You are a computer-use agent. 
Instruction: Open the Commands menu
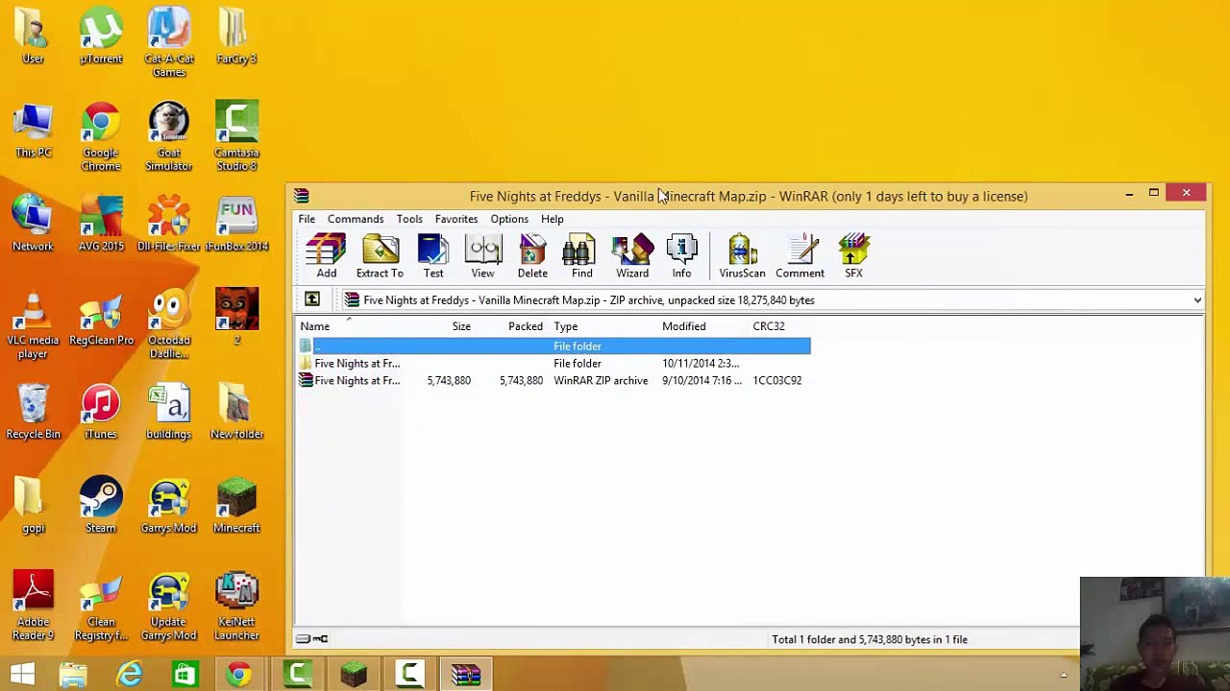(x=356, y=219)
